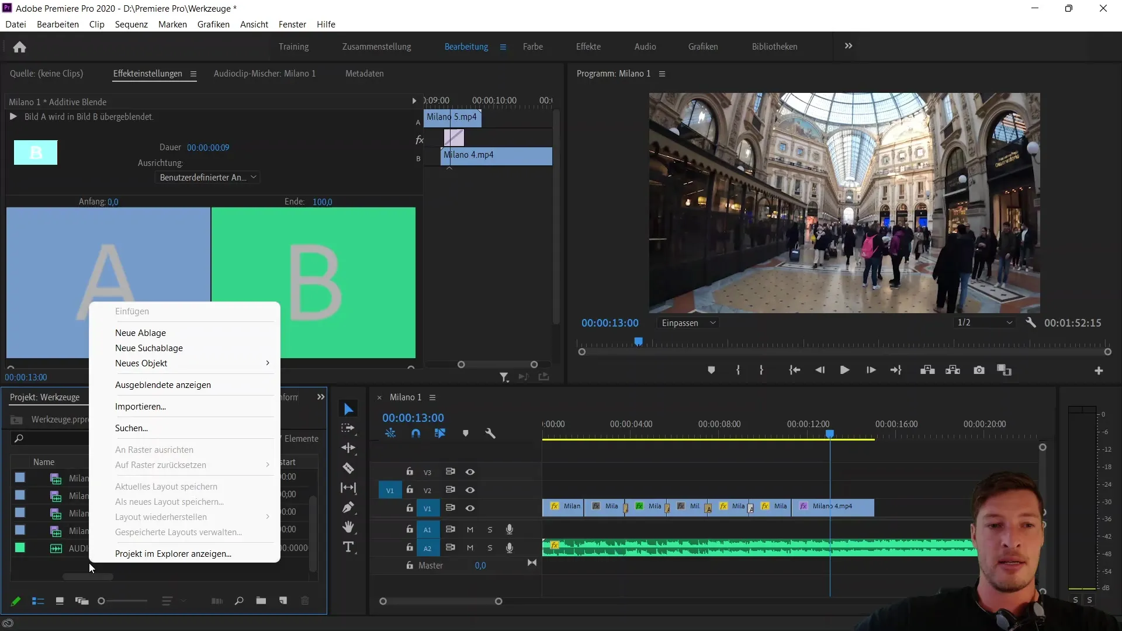This screenshot has height=631, width=1122.
Task: Add marker in program monitor
Action: (711, 370)
